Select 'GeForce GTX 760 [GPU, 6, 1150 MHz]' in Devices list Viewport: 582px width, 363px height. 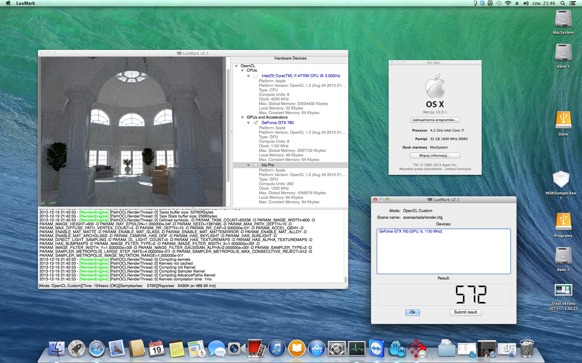(x=410, y=231)
